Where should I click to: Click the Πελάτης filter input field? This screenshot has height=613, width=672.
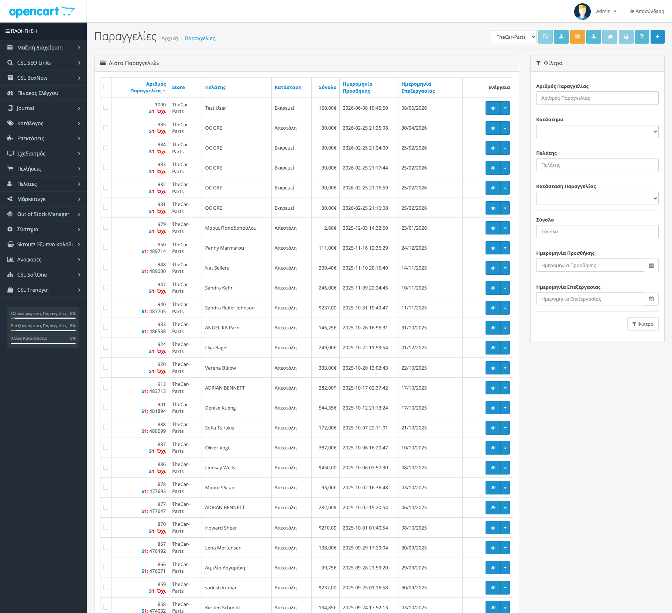point(597,165)
